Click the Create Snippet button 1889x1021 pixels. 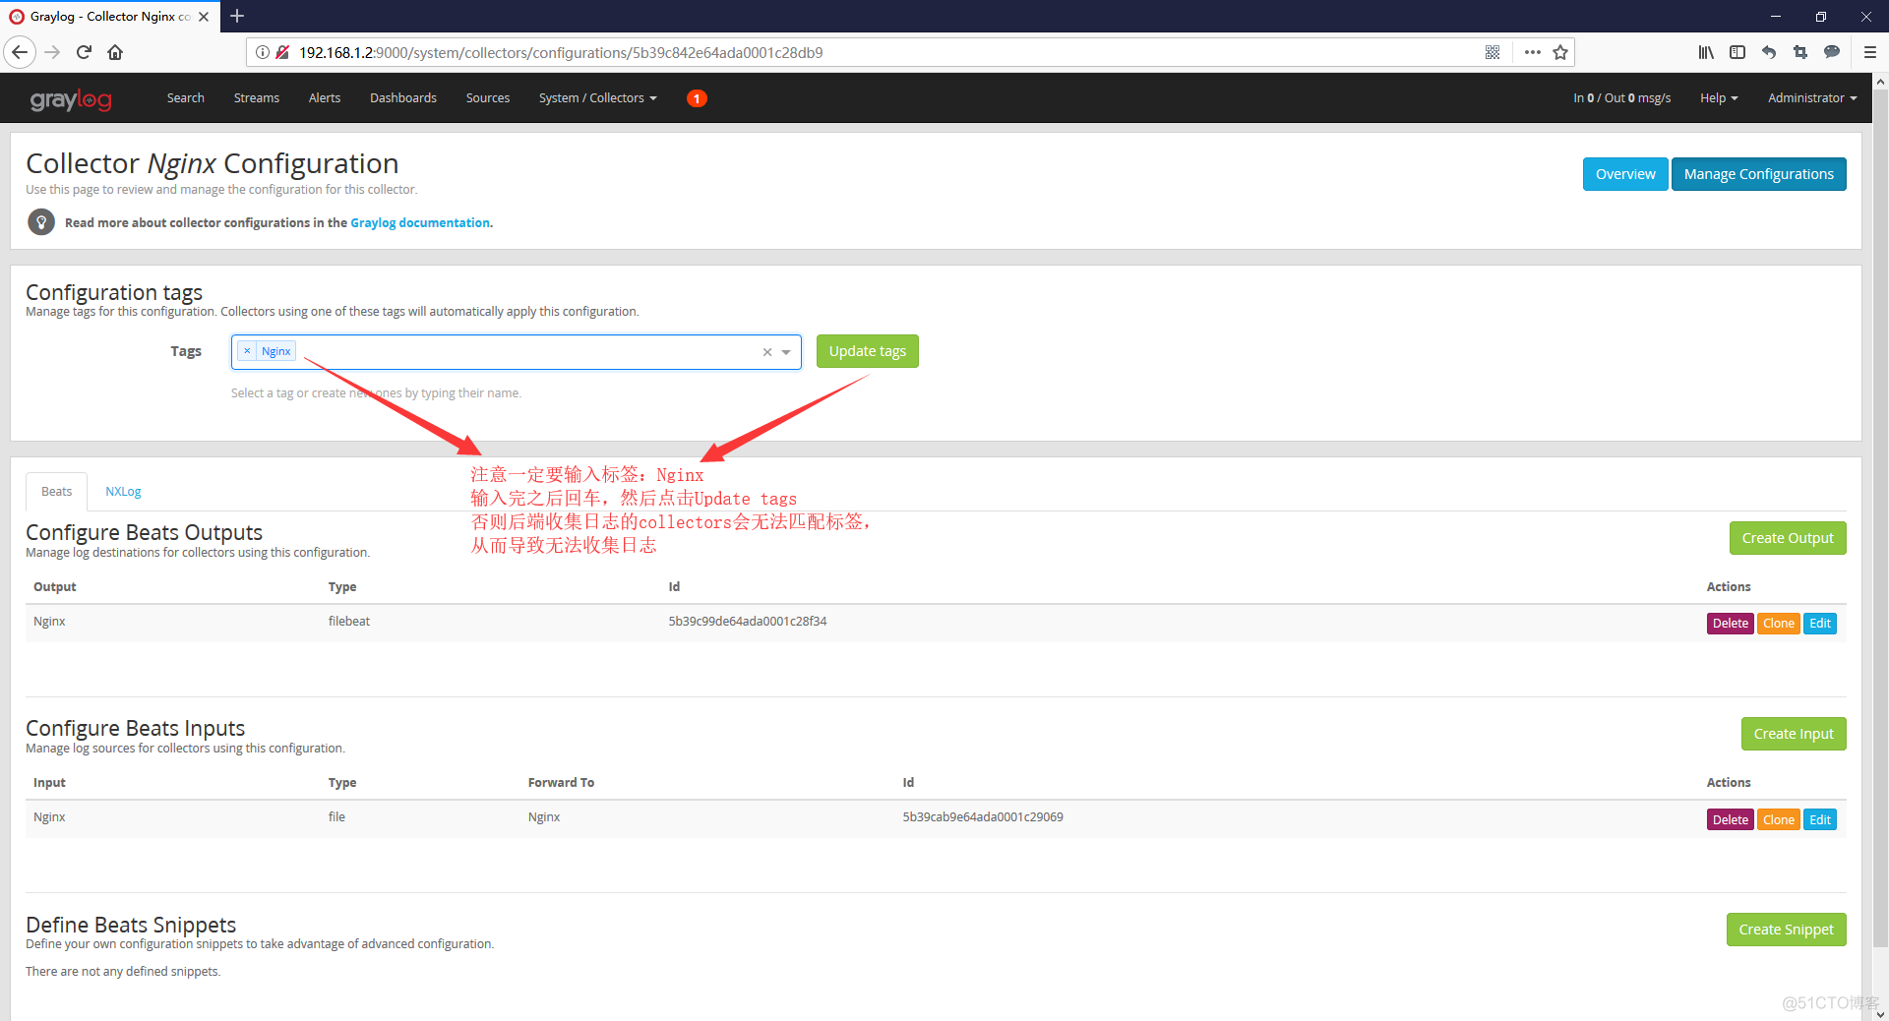point(1787,930)
